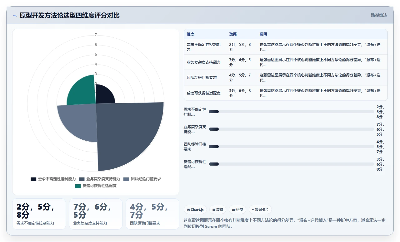
Task: Click the icon in the 数据卡片 chip
Action: tap(253, 210)
